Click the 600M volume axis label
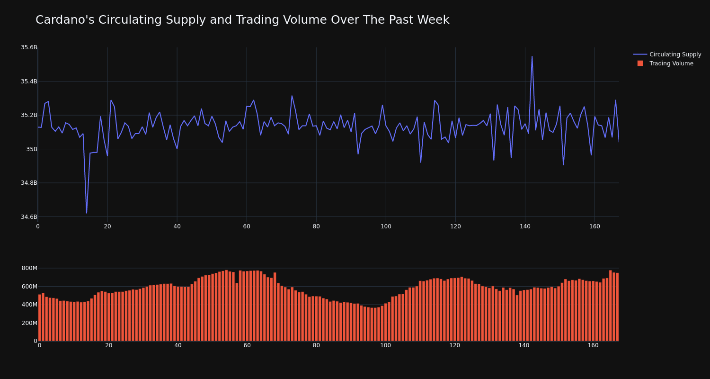 [29, 286]
